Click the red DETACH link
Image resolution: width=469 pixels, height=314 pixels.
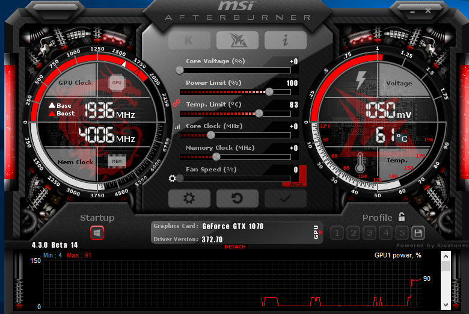(x=235, y=247)
